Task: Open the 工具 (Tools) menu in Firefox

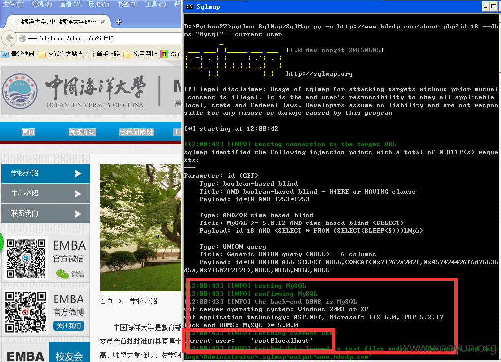Action: [x=156, y=4]
